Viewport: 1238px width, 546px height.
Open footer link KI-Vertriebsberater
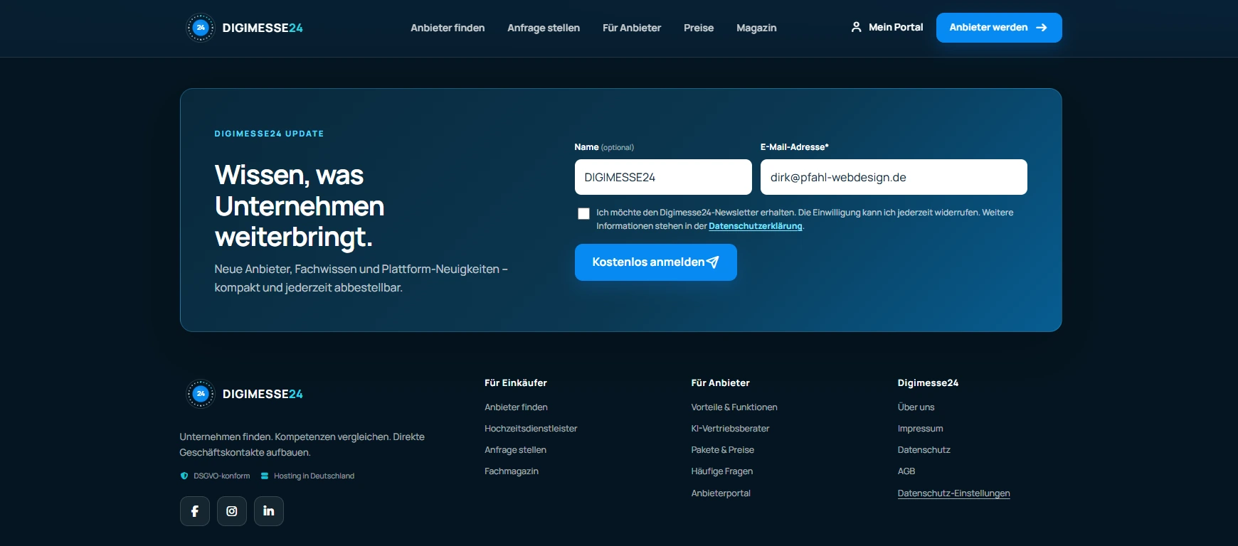(730, 429)
